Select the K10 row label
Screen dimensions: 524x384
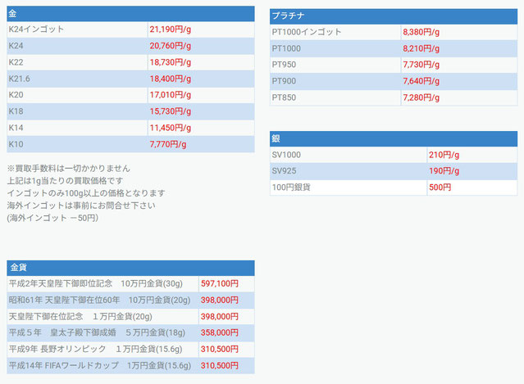coord(16,144)
